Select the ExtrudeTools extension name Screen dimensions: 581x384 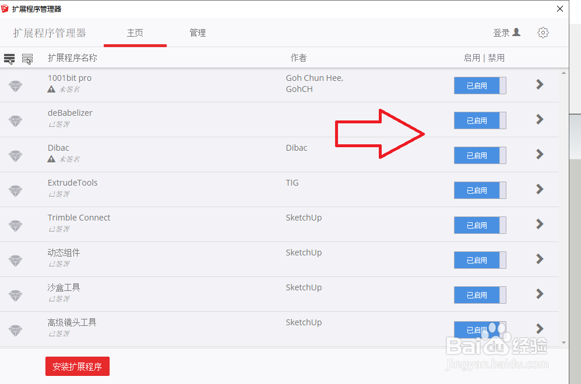pos(73,183)
